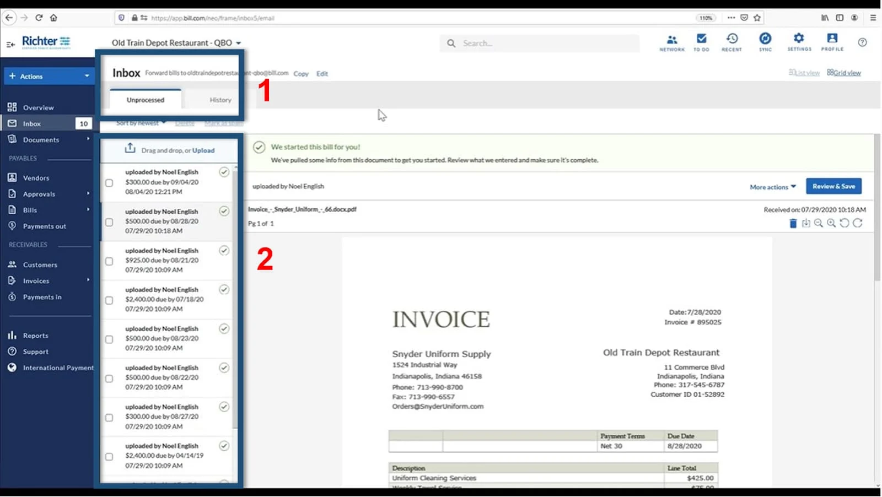The image size is (882, 497).
Task: Bookmark this page with the star
Action: click(757, 18)
